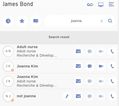Toggle favorite star on not joanna

(x=13, y=100)
